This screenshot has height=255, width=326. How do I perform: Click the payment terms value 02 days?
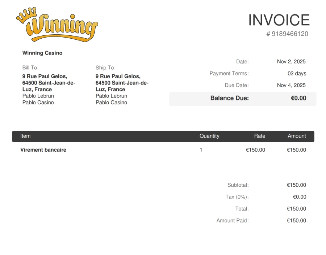[297, 74]
